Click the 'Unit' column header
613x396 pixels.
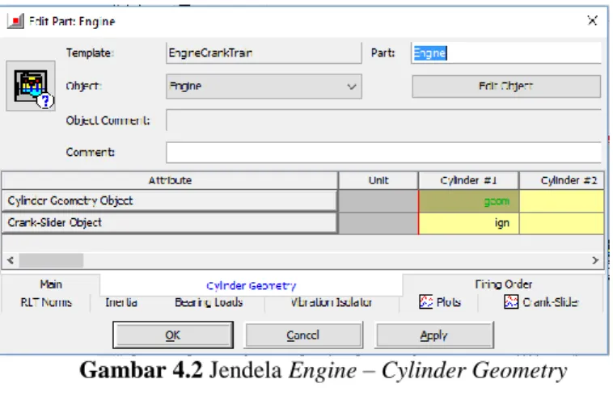(x=378, y=180)
